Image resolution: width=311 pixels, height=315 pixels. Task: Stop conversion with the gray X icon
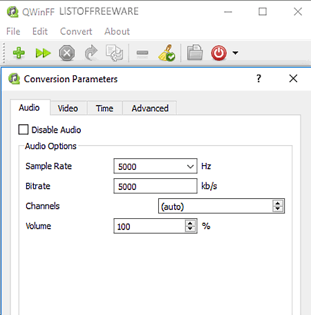(x=67, y=53)
